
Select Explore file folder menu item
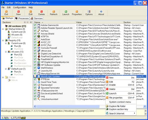[121, 106]
